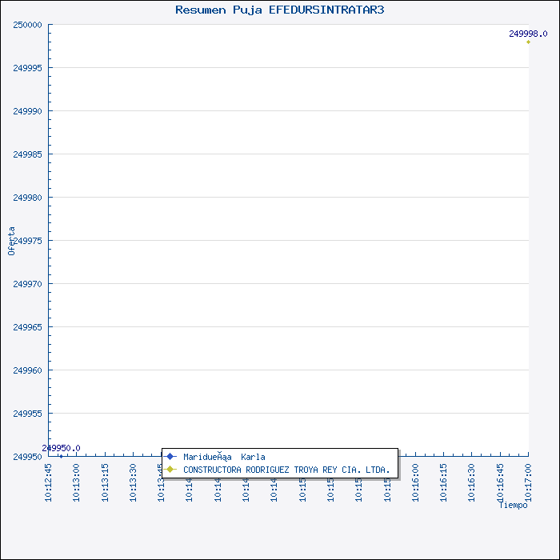Click the Tiempo x-axis title
560x560 pixels.
[x=513, y=505]
